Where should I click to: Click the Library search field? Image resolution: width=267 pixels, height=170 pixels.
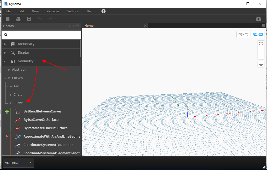42,35
